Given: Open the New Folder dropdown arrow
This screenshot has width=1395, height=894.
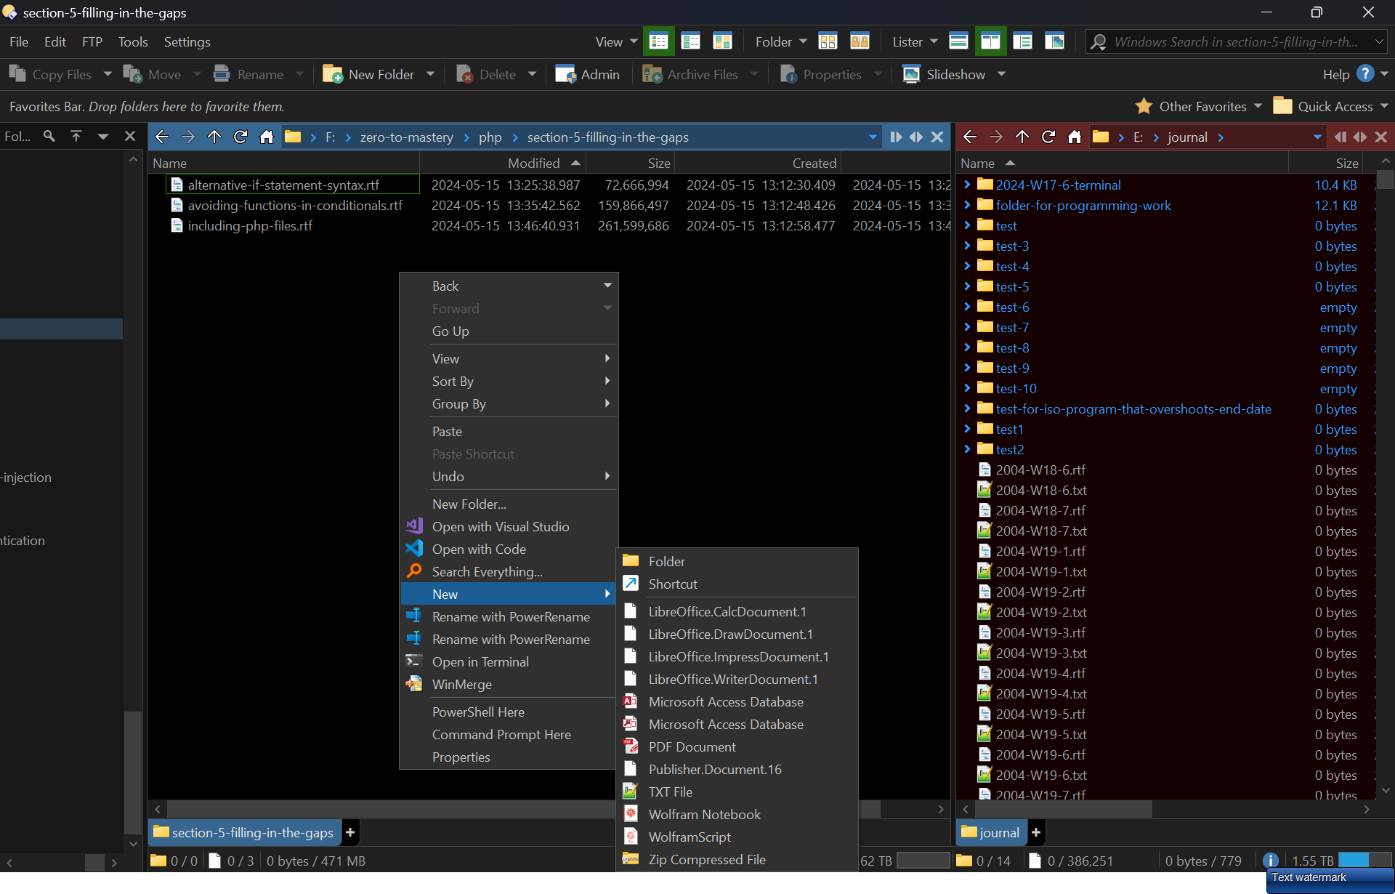Looking at the screenshot, I should point(430,74).
